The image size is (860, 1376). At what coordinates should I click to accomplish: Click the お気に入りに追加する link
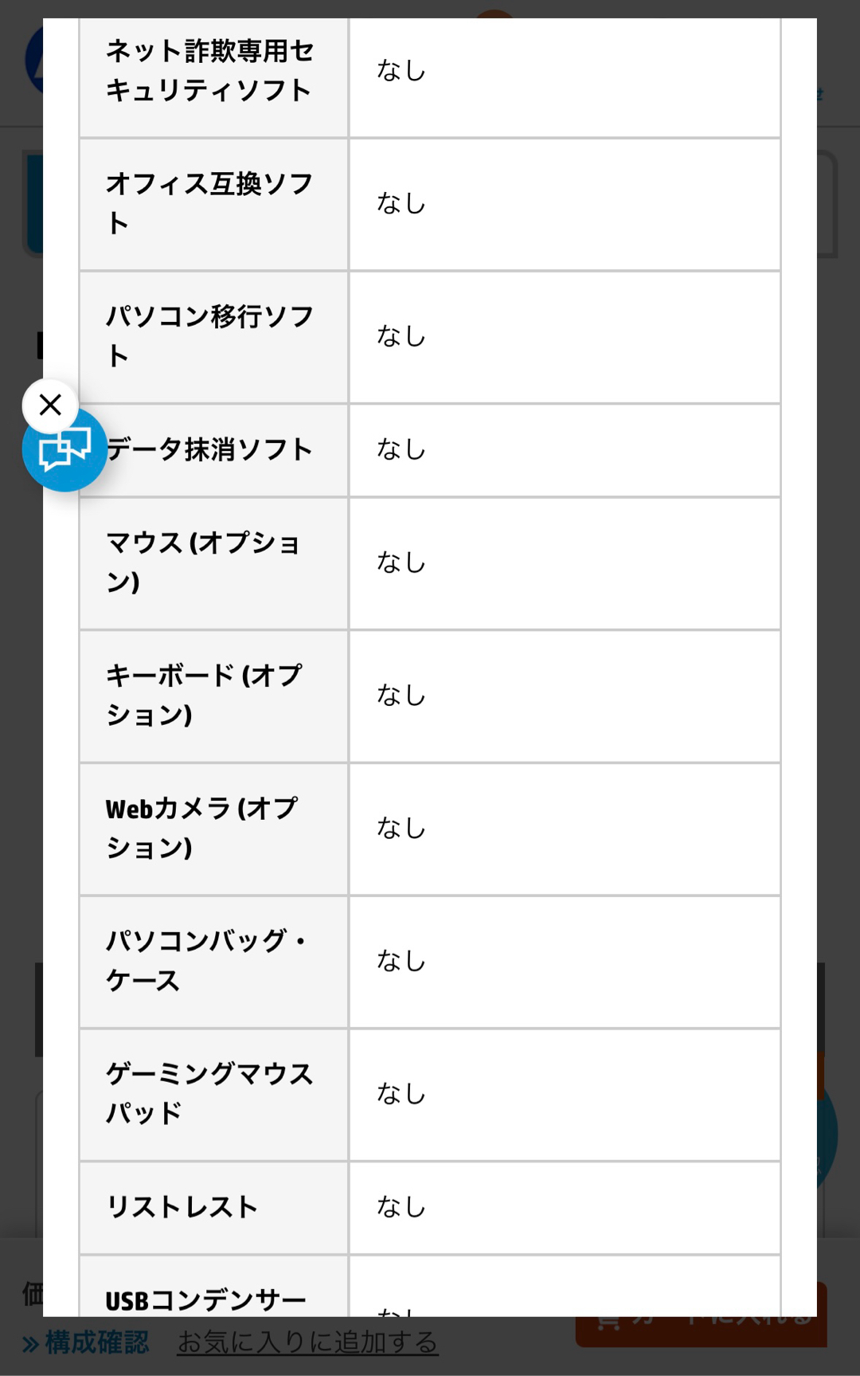(x=307, y=1343)
